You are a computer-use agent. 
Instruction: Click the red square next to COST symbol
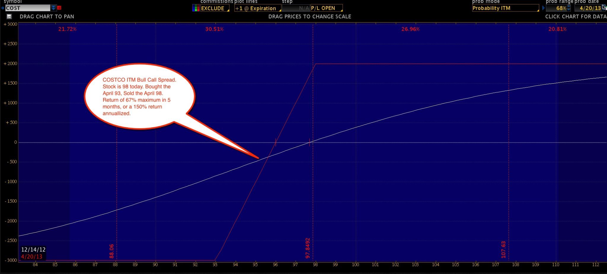point(59,8)
